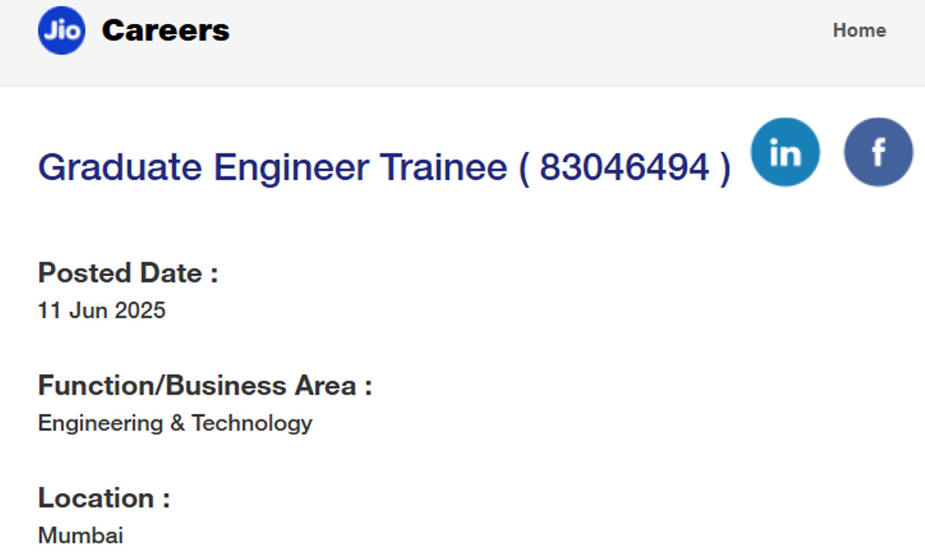Click the opening parenthesis before job ID
The width and height of the screenshot is (925, 555).
[524, 168]
